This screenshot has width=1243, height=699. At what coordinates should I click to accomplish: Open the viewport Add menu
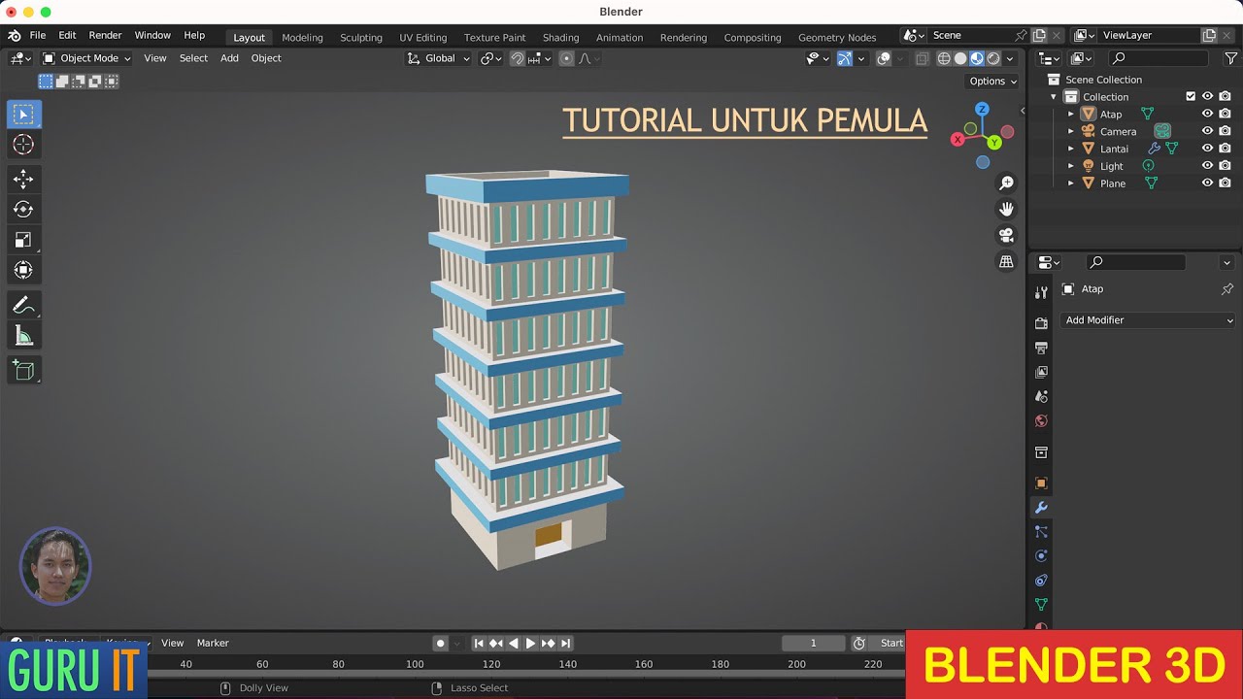click(229, 58)
